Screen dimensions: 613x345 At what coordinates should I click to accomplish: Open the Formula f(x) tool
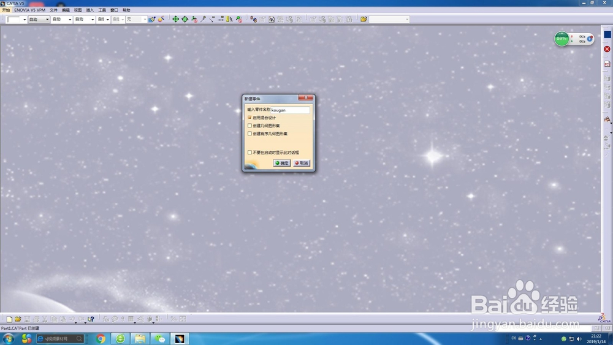pos(105,319)
